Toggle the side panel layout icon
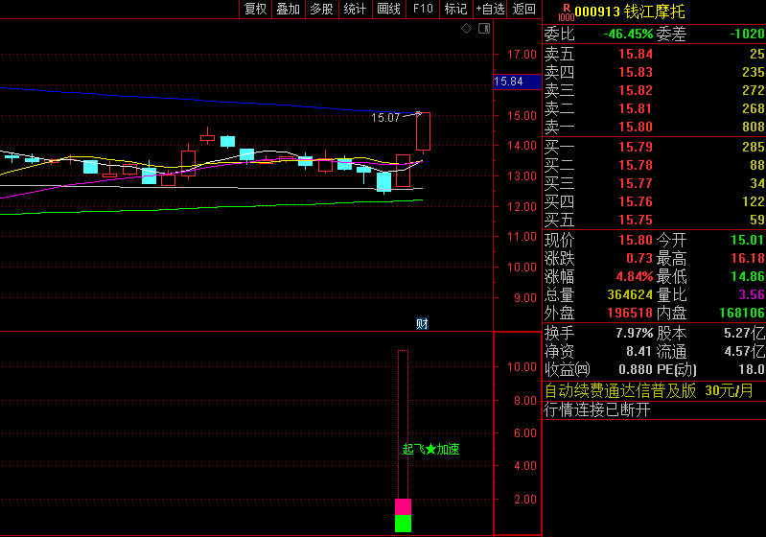Screen dimensions: 766x537 pos(484,29)
